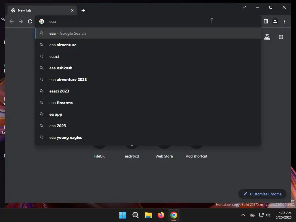Screen dimensions: 296x222
Task: Pick the eaa firearms suggestion
Action: (x=148, y=103)
